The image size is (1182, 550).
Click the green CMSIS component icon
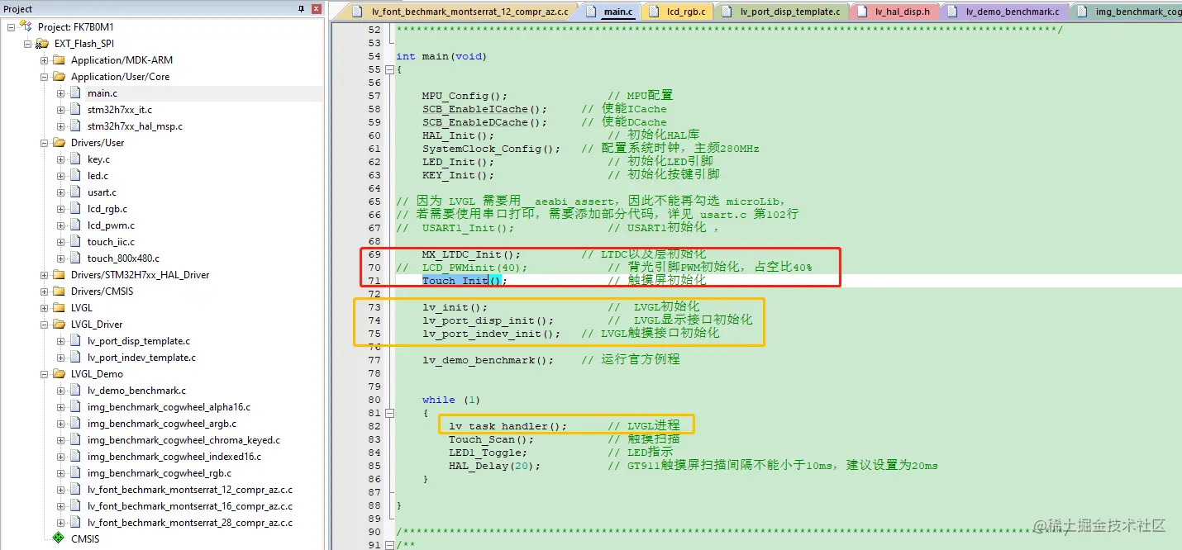click(x=58, y=538)
